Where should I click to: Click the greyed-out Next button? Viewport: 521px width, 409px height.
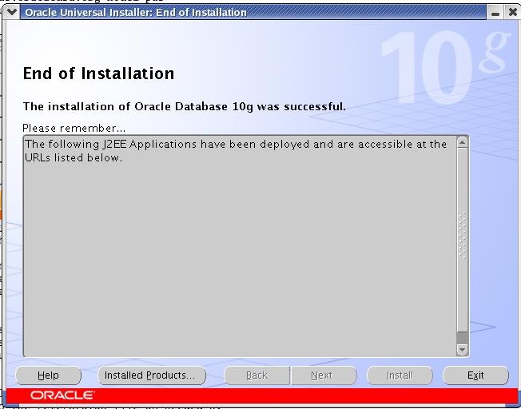pyautogui.click(x=324, y=375)
